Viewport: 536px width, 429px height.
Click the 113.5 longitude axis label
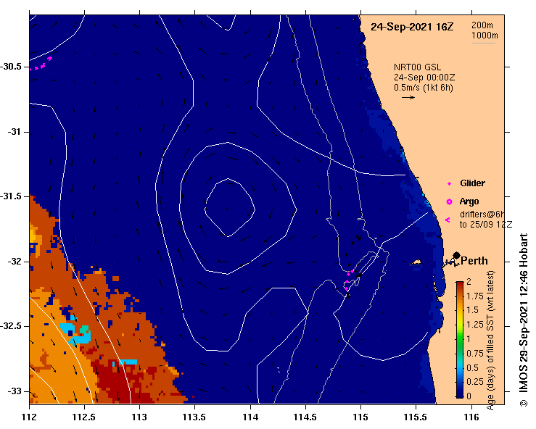(194, 417)
